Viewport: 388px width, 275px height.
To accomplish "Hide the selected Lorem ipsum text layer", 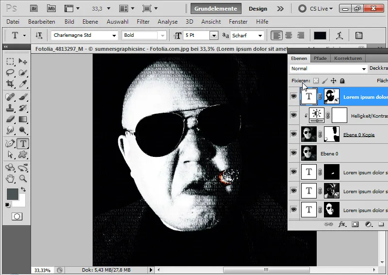I will coord(294,96).
